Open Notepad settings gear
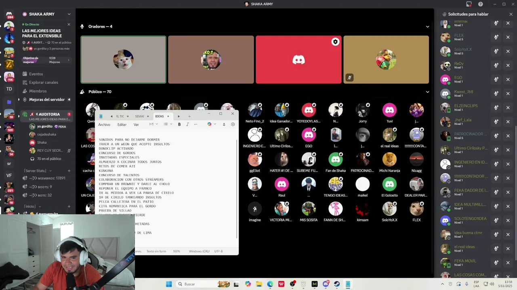Viewport: 517px width, 290px height. 233,124
